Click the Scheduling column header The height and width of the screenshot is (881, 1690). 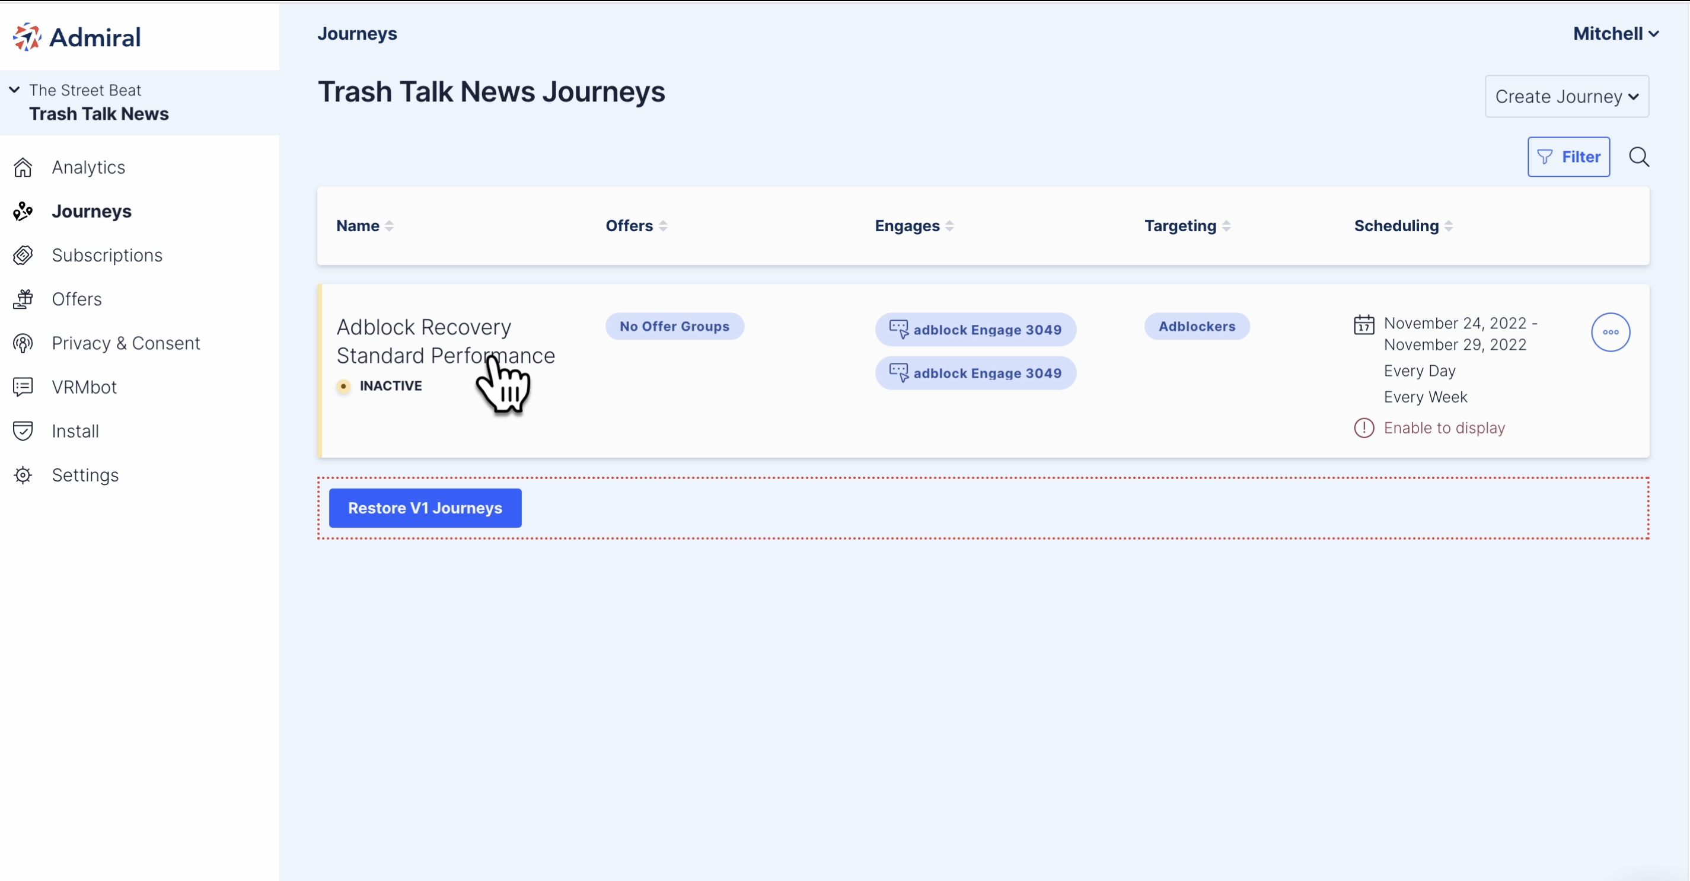point(1396,226)
